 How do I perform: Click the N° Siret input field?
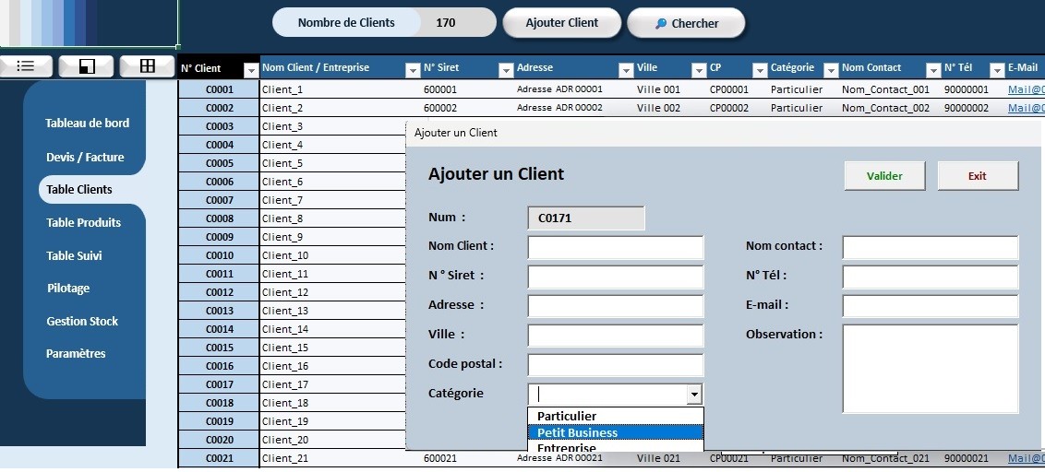(x=616, y=277)
